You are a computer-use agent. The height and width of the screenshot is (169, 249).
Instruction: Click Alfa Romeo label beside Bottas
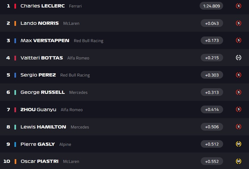tap(78, 58)
